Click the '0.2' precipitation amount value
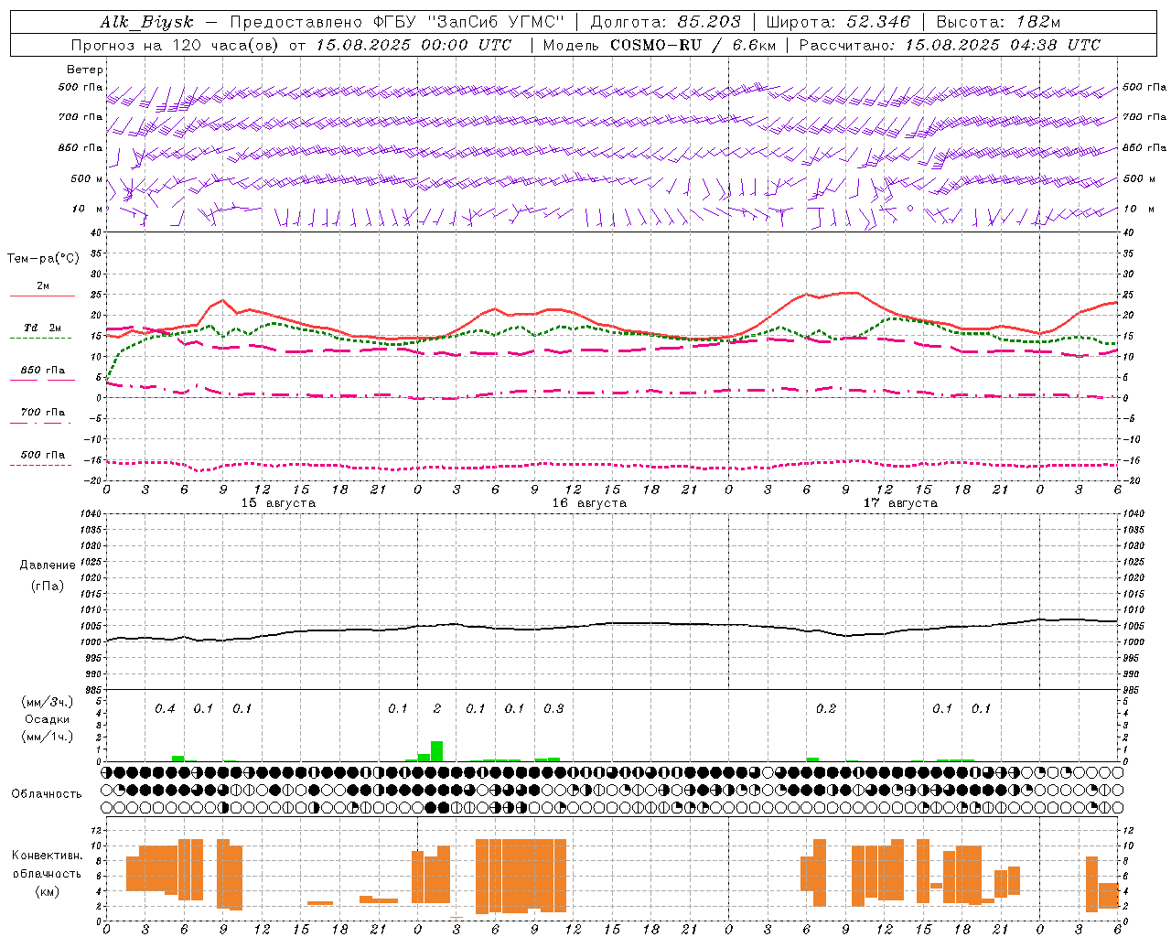This screenshot has height=937, width=1171. (x=826, y=709)
